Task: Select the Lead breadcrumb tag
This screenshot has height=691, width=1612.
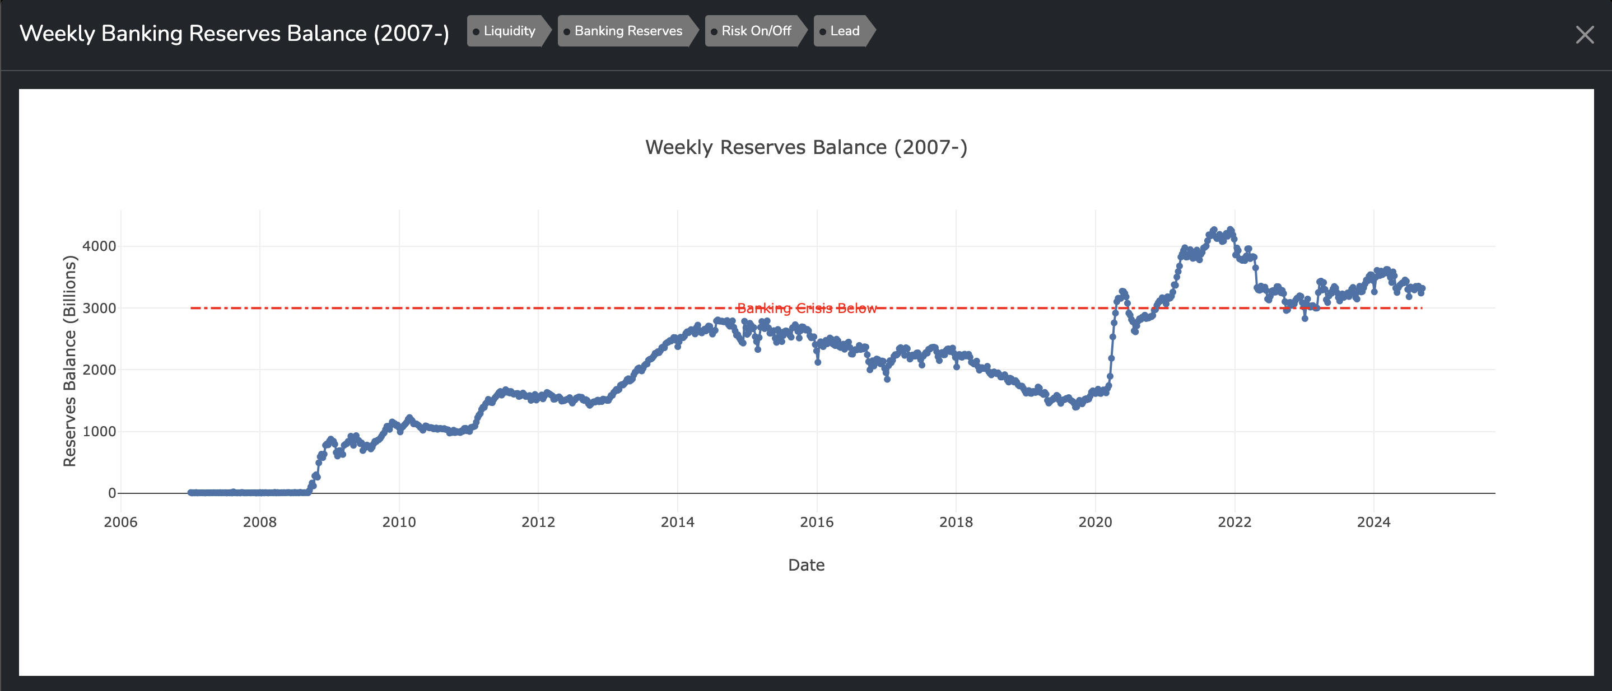Action: [844, 31]
